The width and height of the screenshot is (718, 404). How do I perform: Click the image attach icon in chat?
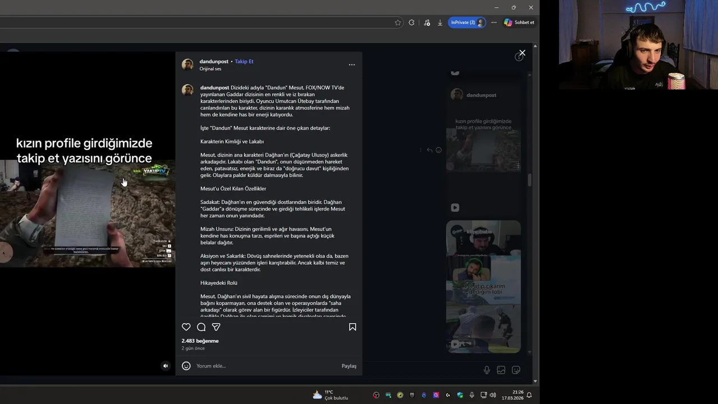coord(501,370)
